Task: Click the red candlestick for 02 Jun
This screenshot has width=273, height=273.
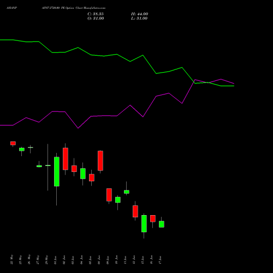Action: point(66,159)
